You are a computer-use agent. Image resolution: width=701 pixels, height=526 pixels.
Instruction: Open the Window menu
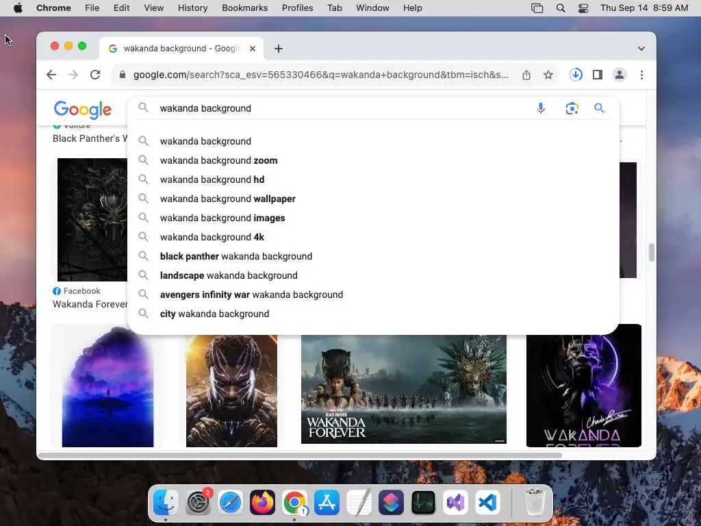tap(372, 8)
